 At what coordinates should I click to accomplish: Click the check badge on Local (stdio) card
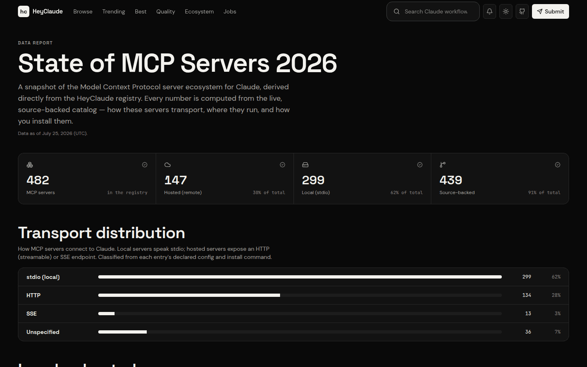pos(420,165)
